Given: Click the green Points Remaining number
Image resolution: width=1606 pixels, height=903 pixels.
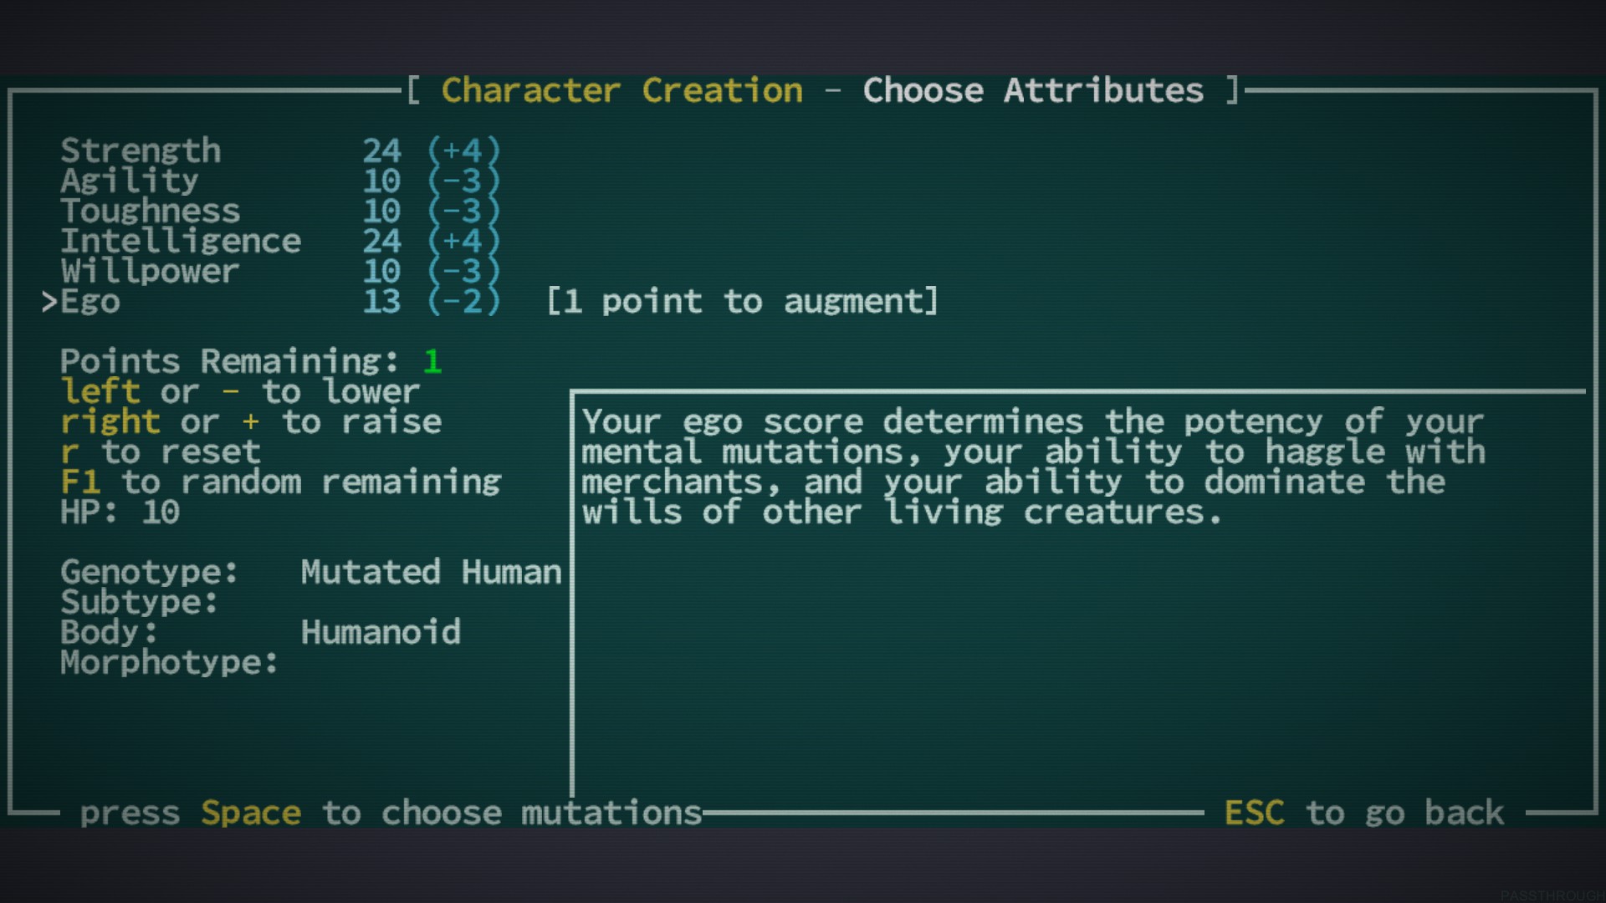Looking at the screenshot, I should click(432, 362).
